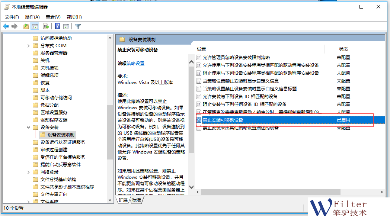Viewport: 390px width, 216px height.
Task: Go up one level with folder icon
Action: [26, 26]
